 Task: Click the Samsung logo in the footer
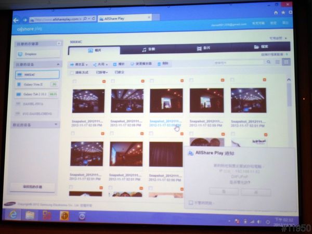(10, 204)
